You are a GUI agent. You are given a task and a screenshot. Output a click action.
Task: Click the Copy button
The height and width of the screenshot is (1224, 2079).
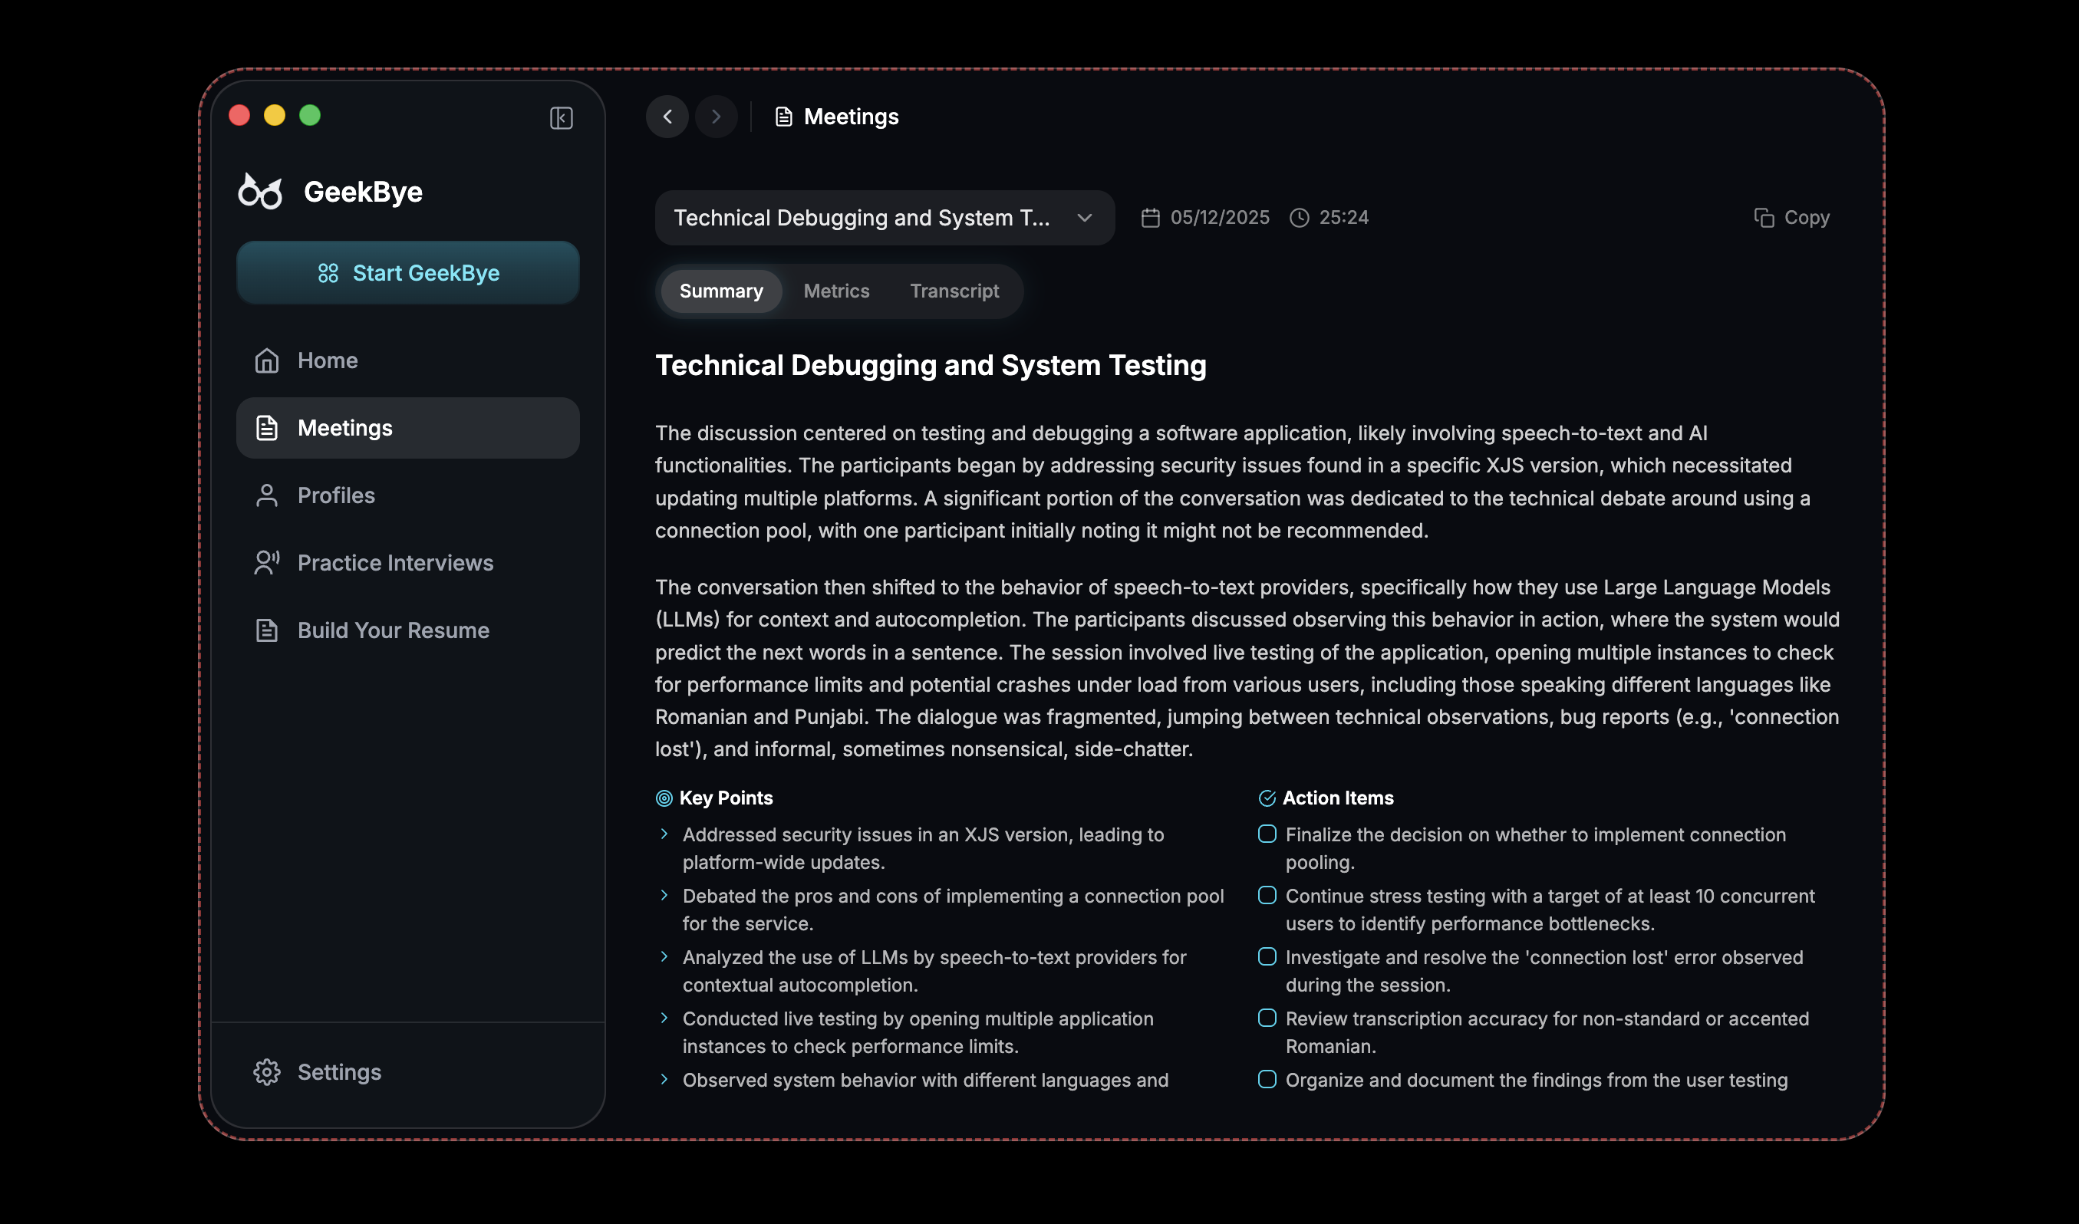[x=1791, y=218]
